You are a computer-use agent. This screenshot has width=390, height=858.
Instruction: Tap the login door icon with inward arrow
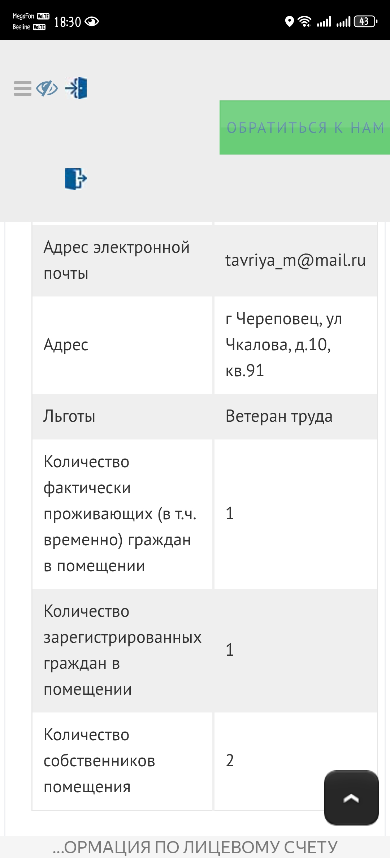coord(76,88)
